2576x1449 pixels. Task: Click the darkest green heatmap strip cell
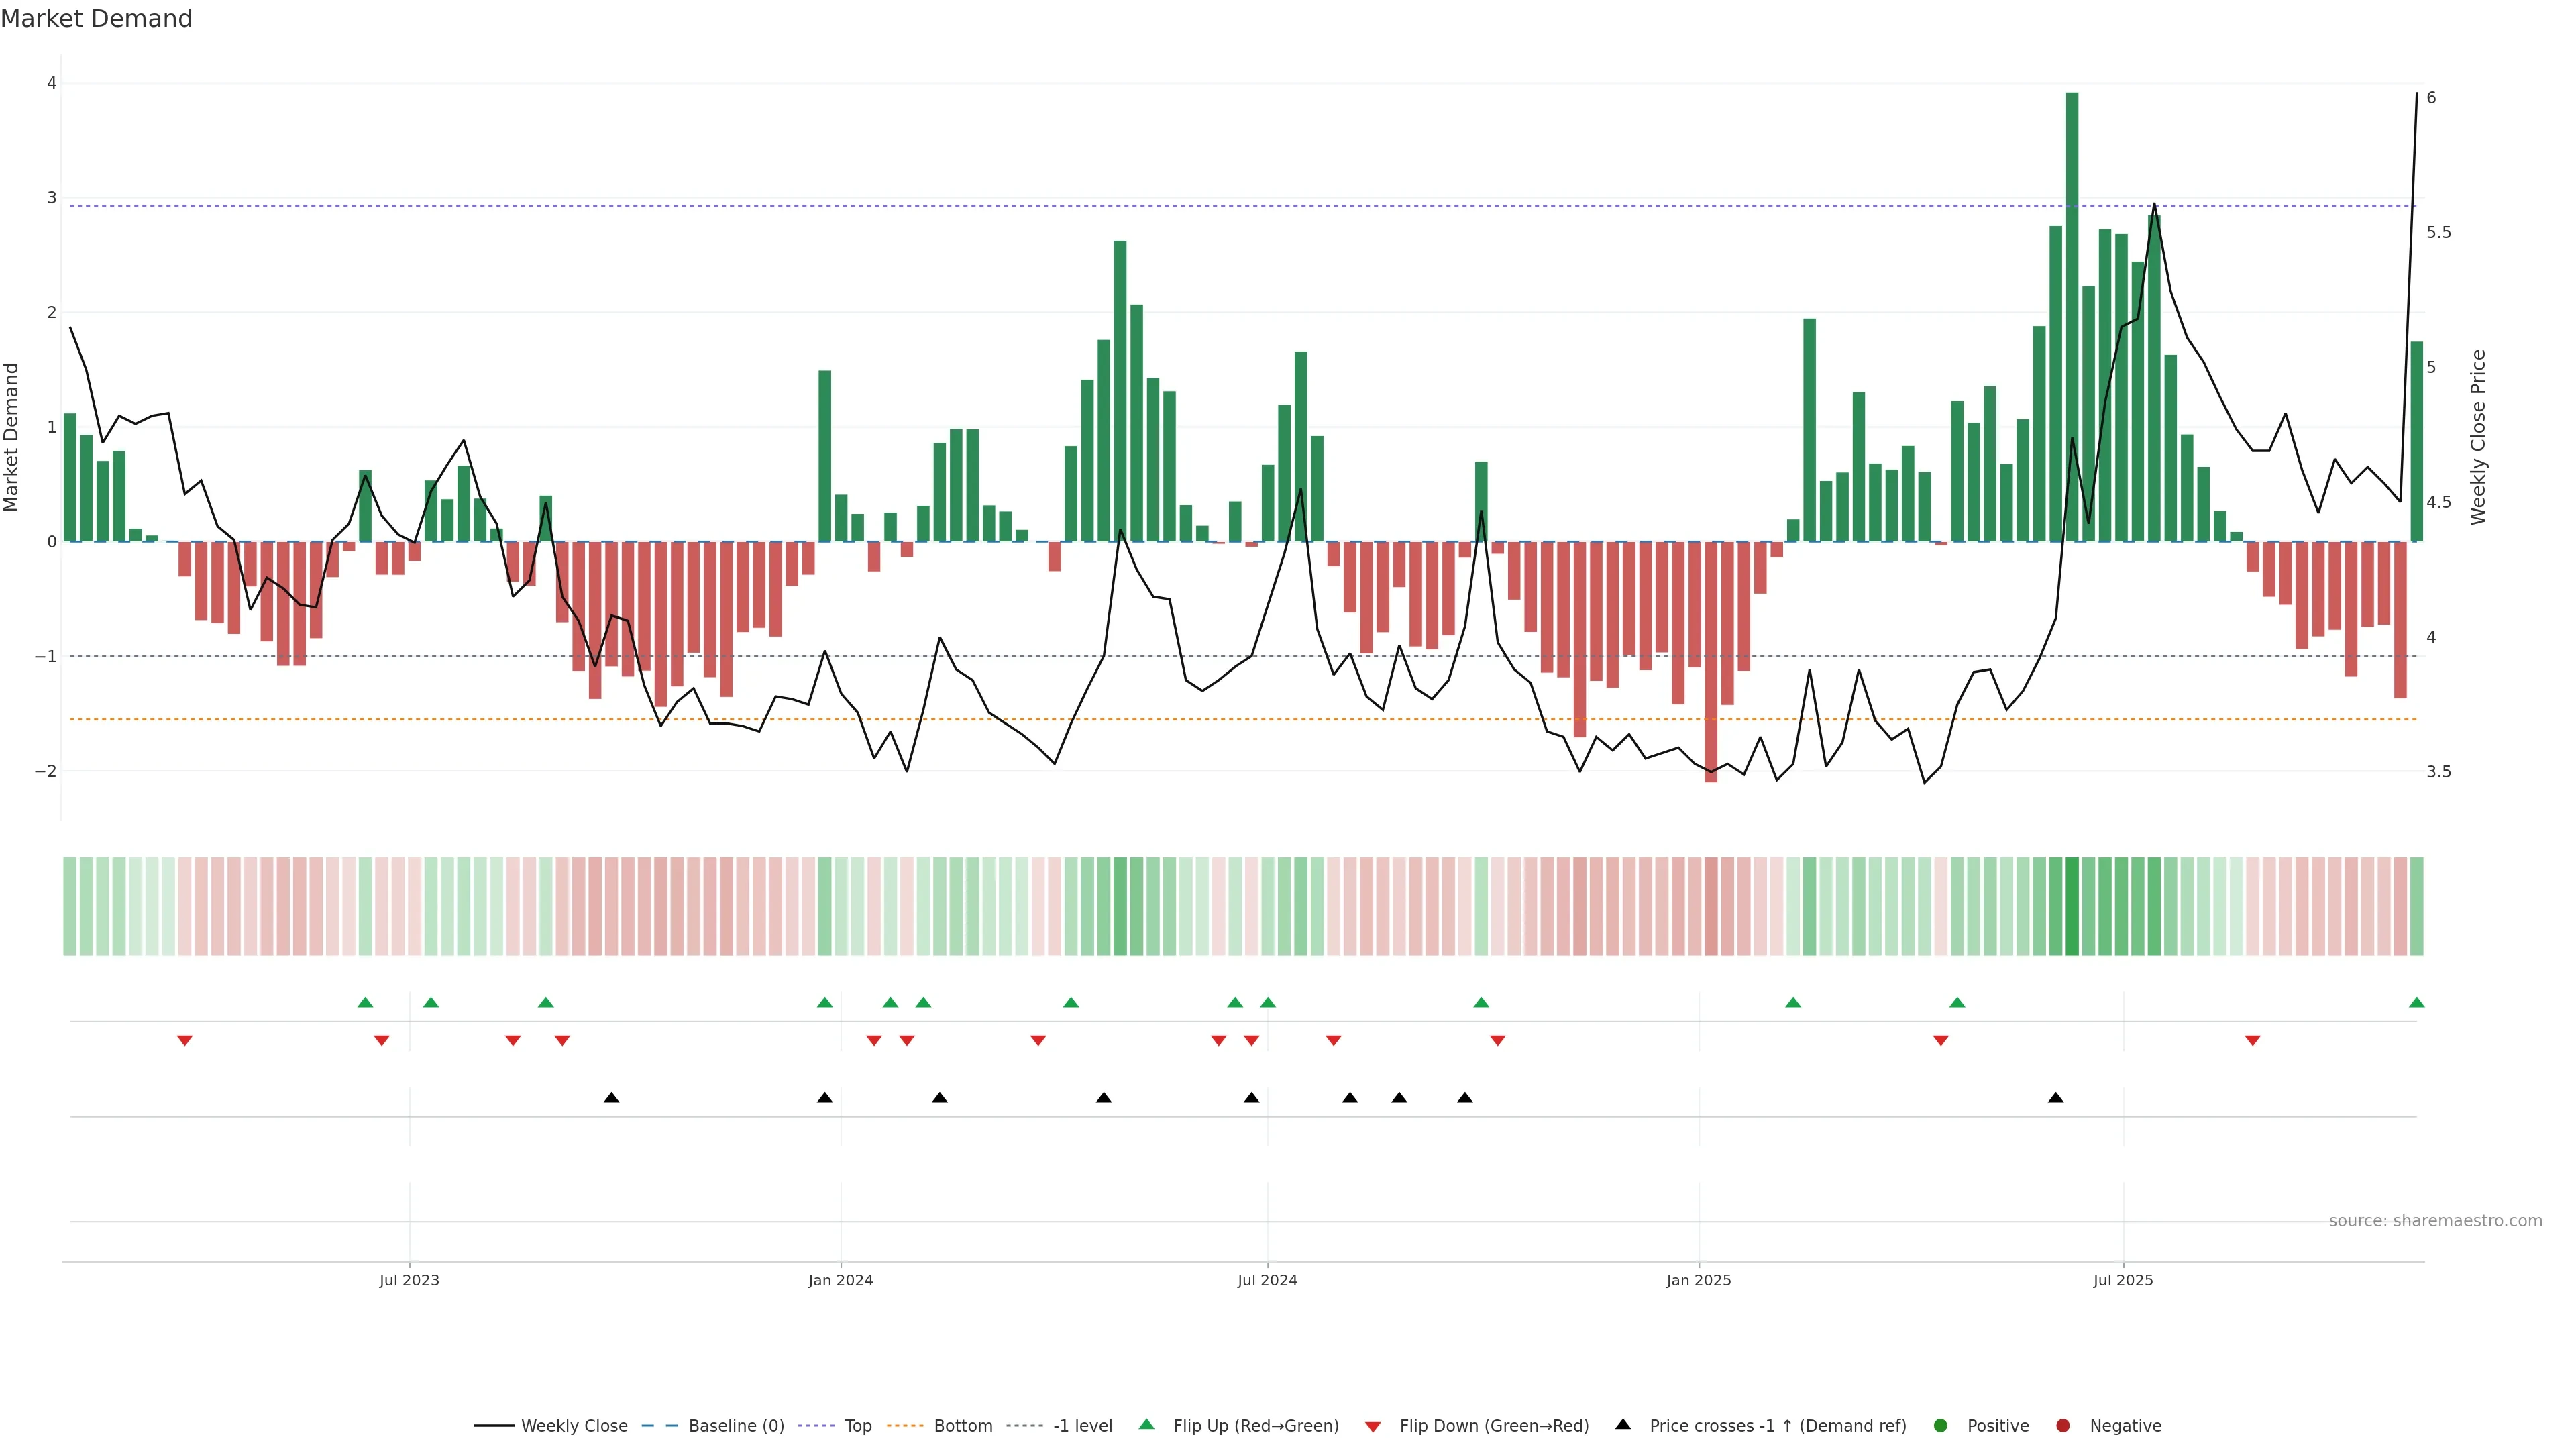tap(2072, 906)
